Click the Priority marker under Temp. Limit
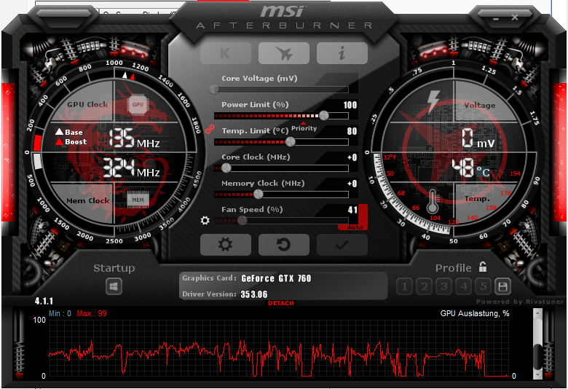The width and height of the screenshot is (568, 389). (x=304, y=127)
